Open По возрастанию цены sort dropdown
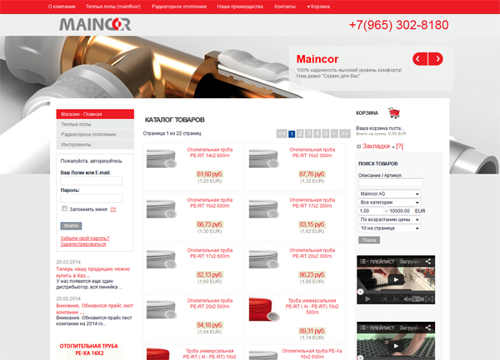The width and height of the screenshot is (500, 360). click(389, 219)
